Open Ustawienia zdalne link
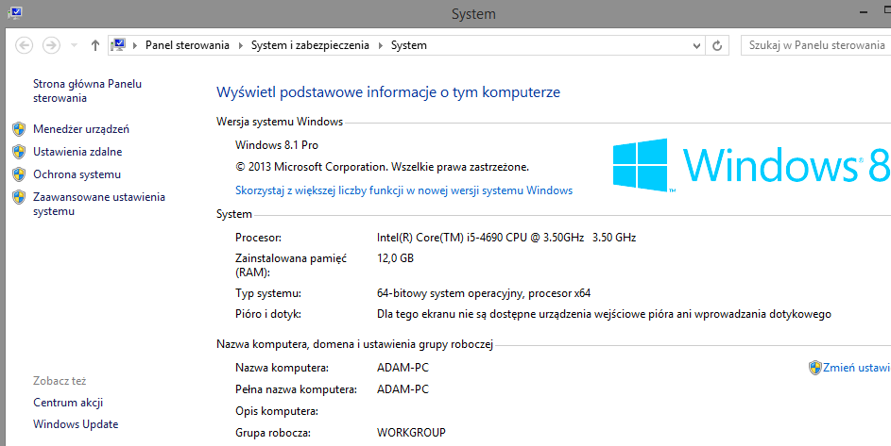Viewport: 891px width, 446px height. (77, 152)
